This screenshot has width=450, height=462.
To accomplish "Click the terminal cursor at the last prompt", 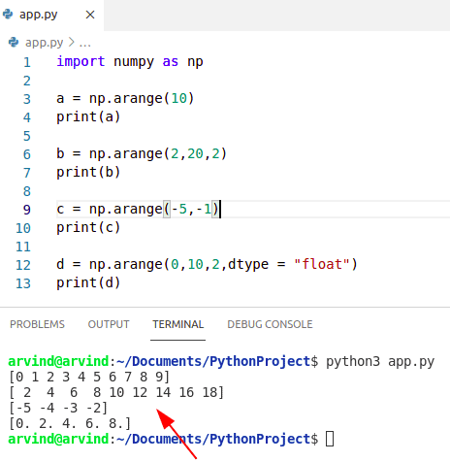I will point(330,439).
